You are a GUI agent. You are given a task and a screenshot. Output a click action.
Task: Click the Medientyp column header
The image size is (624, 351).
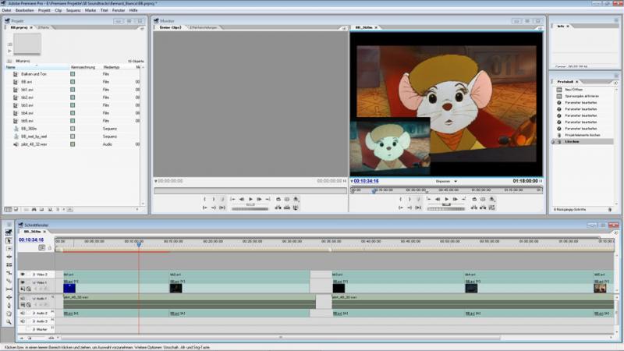click(x=111, y=67)
